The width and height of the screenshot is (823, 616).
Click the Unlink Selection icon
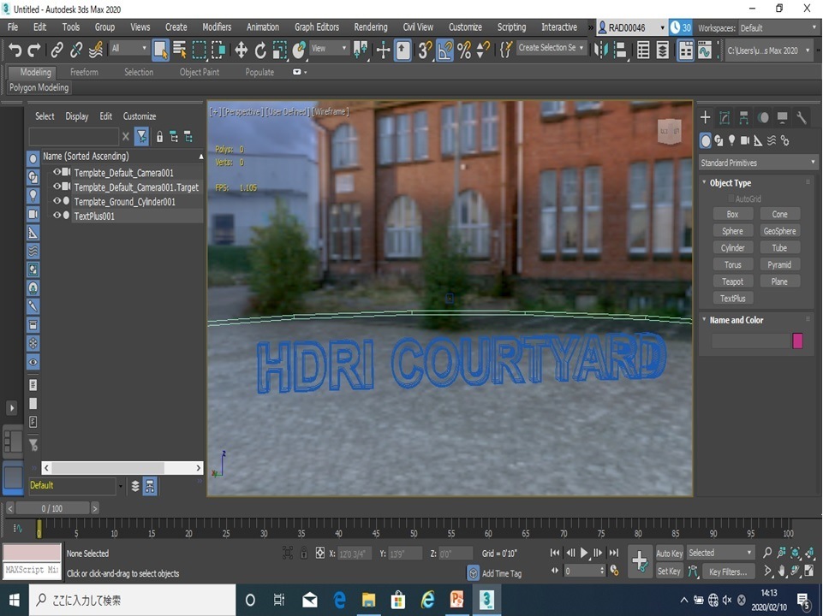point(76,50)
